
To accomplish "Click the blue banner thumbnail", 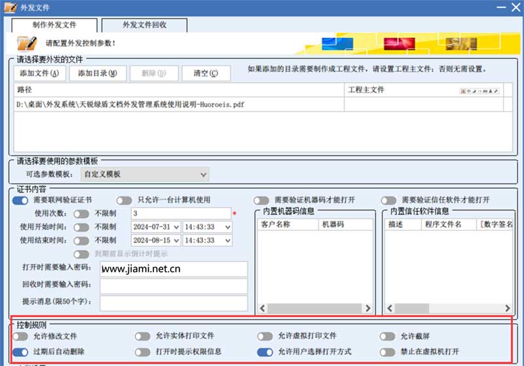I will coord(337,44).
